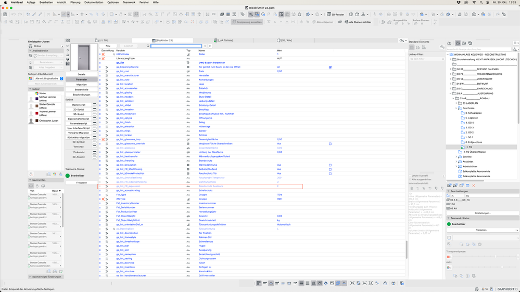This screenshot has height=292, width=520.
Task: Toggle the gs_list_glassarea_override checkbox
Action: tap(330, 144)
